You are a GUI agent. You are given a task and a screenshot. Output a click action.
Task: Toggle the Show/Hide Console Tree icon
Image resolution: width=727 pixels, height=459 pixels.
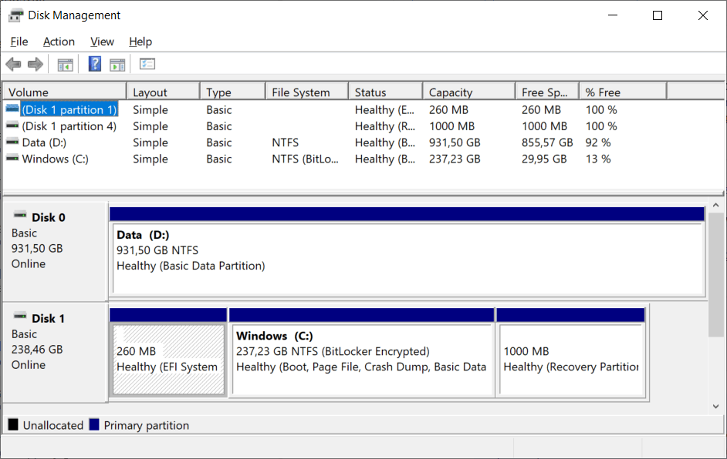tap(66, 65)
